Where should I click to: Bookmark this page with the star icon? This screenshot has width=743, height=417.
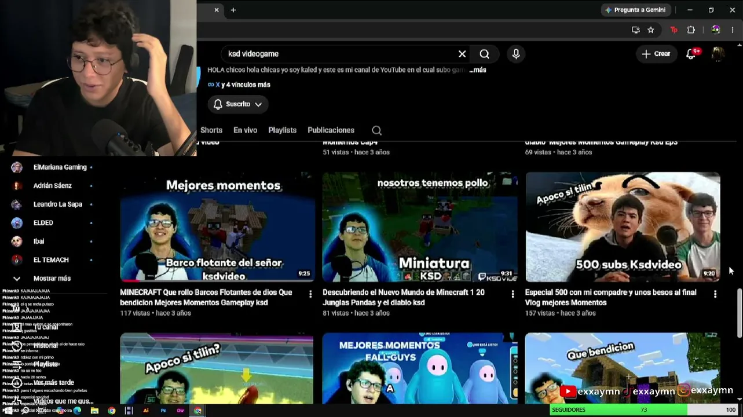651,30
